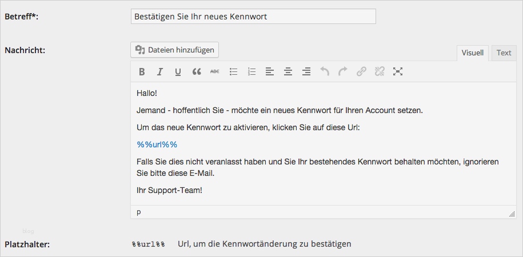Screen dimensions: 523x257
Task: Create a bulleted list
Action: [233, 72]
